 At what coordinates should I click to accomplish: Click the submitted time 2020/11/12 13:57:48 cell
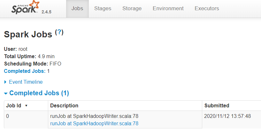click(227, 116)
